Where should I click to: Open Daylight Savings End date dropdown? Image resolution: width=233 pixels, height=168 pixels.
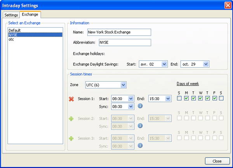tap(206, 64)
